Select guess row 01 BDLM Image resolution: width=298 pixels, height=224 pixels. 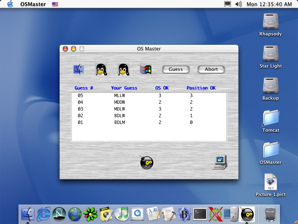point(149,122)
